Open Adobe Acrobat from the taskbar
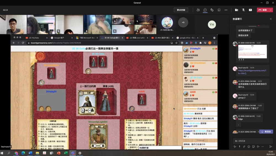 44,153
